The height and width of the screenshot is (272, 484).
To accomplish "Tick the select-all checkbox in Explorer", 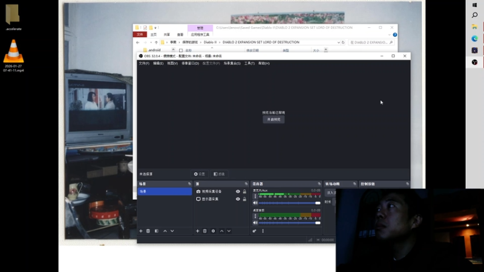I will point(181,51).
